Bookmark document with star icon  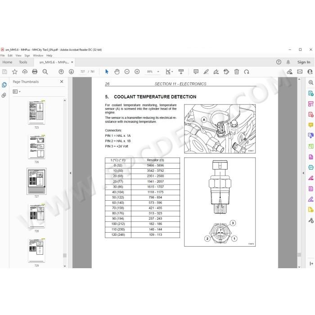click(15, 72)
